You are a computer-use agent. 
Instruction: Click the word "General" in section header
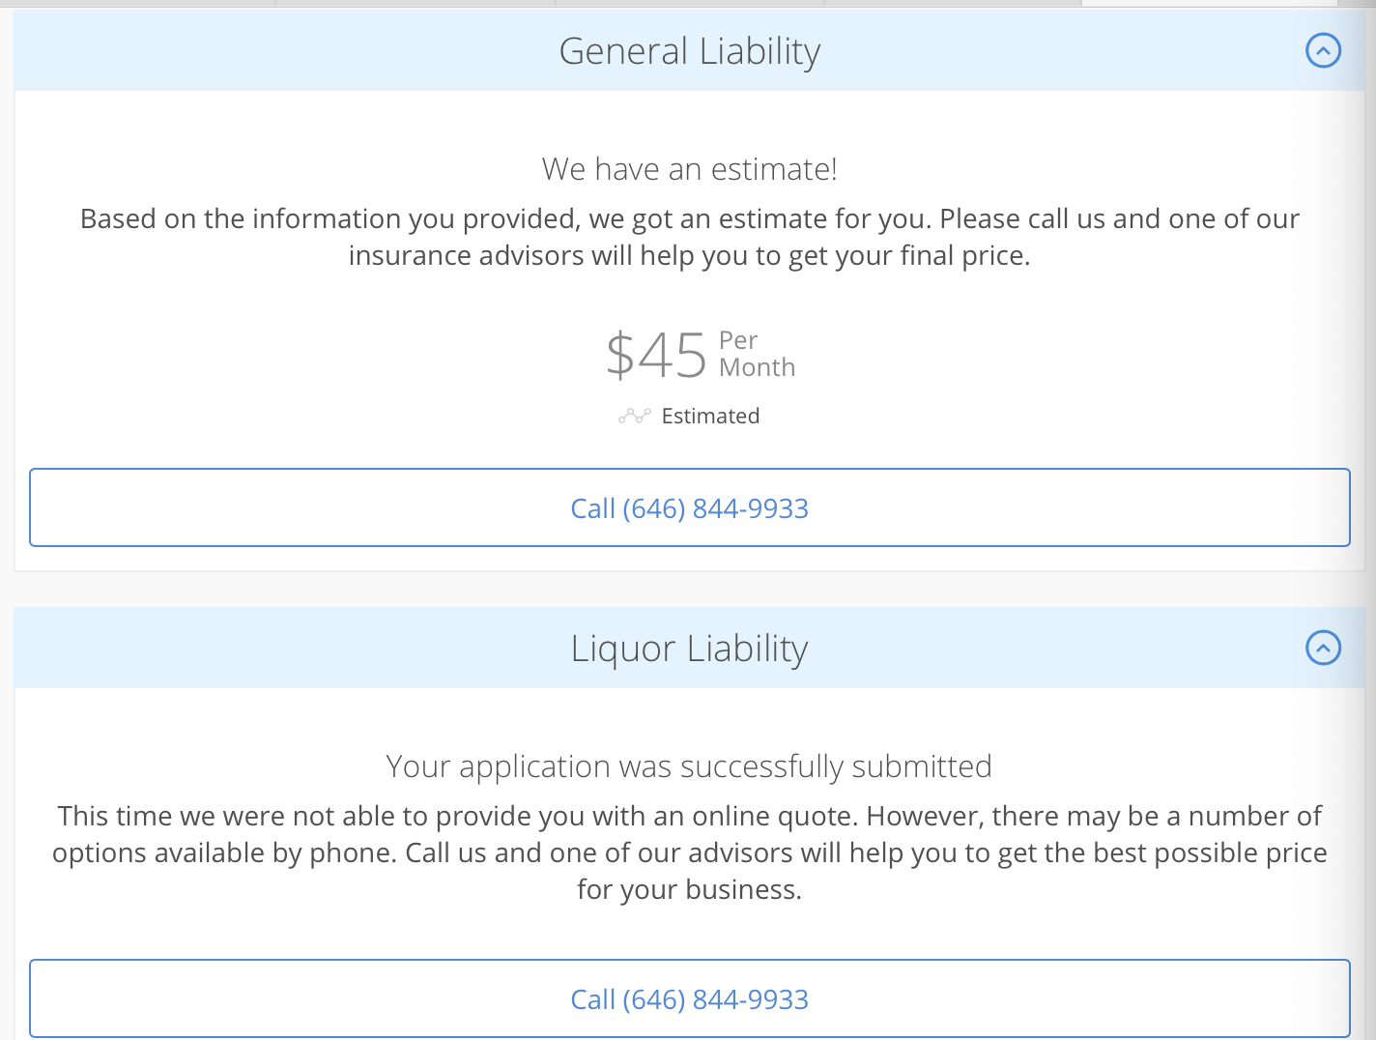tap(623, 51)
